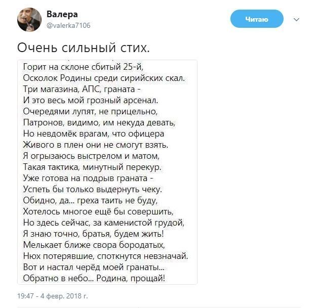The height and width of the screenshot is (308, 317).
Task: Click the line "Я знаю точно, братья, будем жить!"
Action: (x=94, y=234)
